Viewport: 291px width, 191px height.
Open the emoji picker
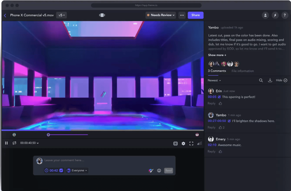pos(159,171)
